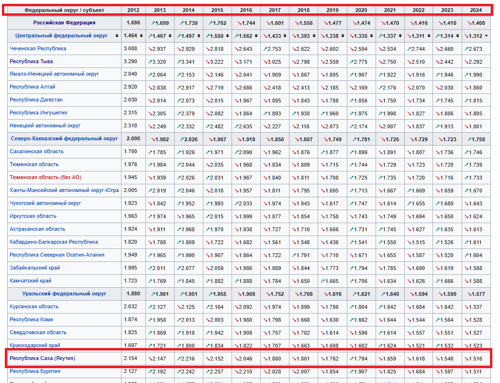500x383 pixels.
Task: Open the Тюменская область link
Action: pos(34,164)
